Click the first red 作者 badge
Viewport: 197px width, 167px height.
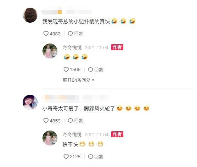(117, 47)
